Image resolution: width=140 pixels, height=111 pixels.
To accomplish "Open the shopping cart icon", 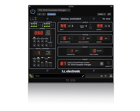I will coord(106,76).
